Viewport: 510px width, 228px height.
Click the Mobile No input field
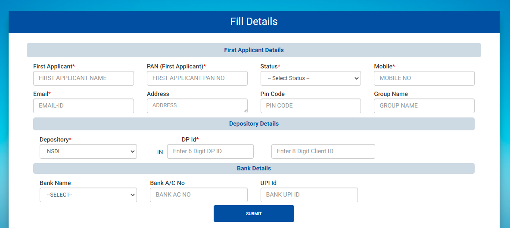click(424, 78)
